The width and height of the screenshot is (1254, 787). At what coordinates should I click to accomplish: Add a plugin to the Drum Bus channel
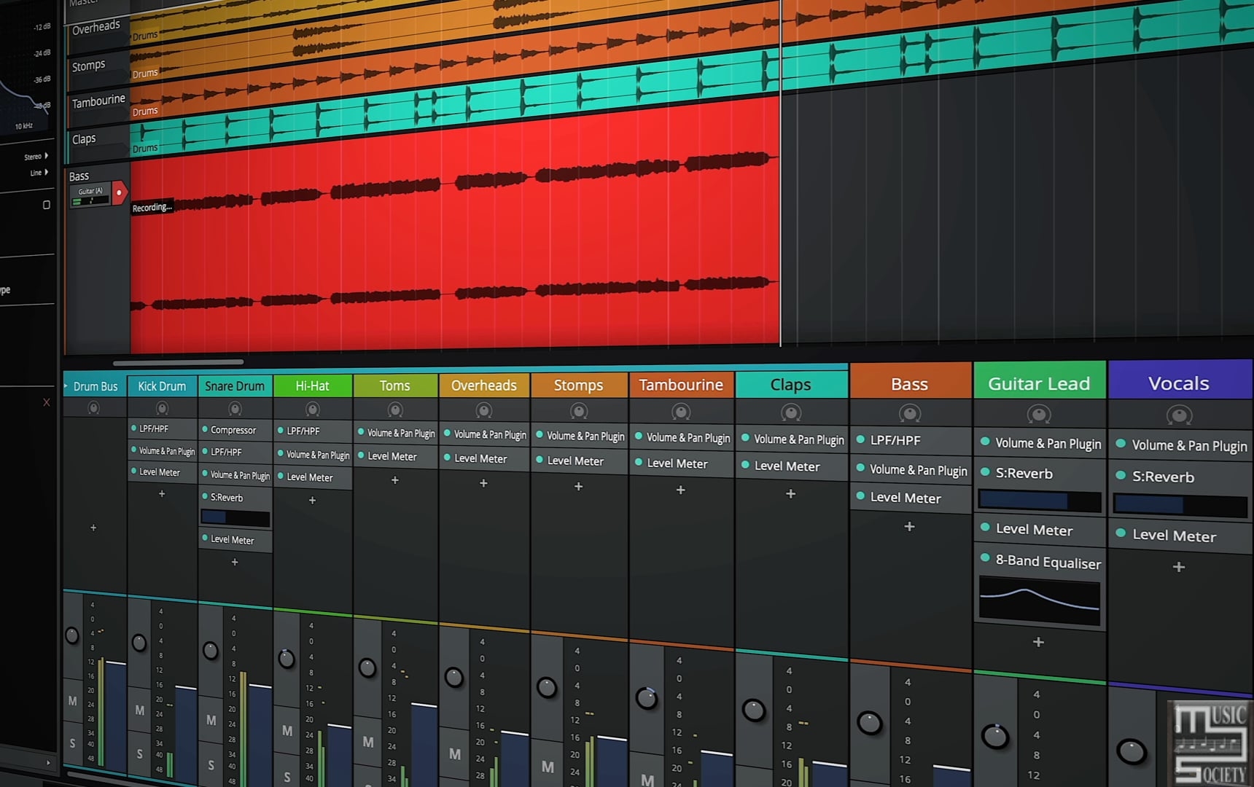(x=93, y=528)
